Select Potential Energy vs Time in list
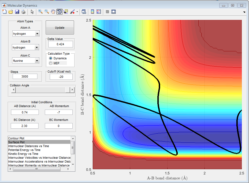Viewport: 249px width, 183px height. (x=24, y=150)
